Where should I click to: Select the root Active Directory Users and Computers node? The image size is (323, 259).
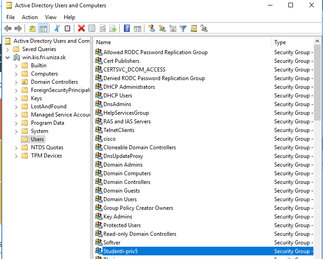(x=51, y=41)
